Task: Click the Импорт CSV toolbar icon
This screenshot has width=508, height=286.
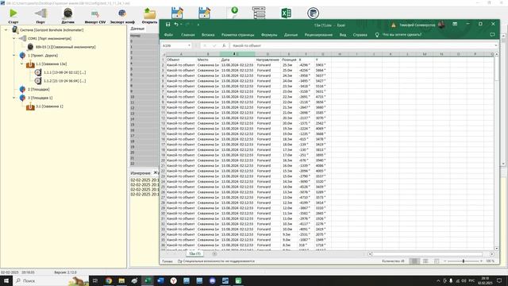Action: tap(95, 14)
